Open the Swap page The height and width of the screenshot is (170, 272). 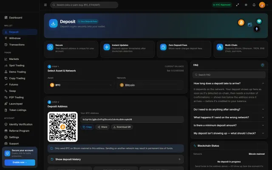(20, 91)
